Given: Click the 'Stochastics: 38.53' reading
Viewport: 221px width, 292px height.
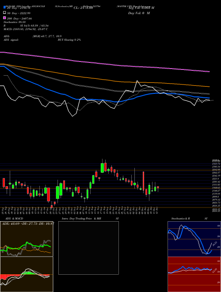Looking at the screenshot, I should [15, 22].
